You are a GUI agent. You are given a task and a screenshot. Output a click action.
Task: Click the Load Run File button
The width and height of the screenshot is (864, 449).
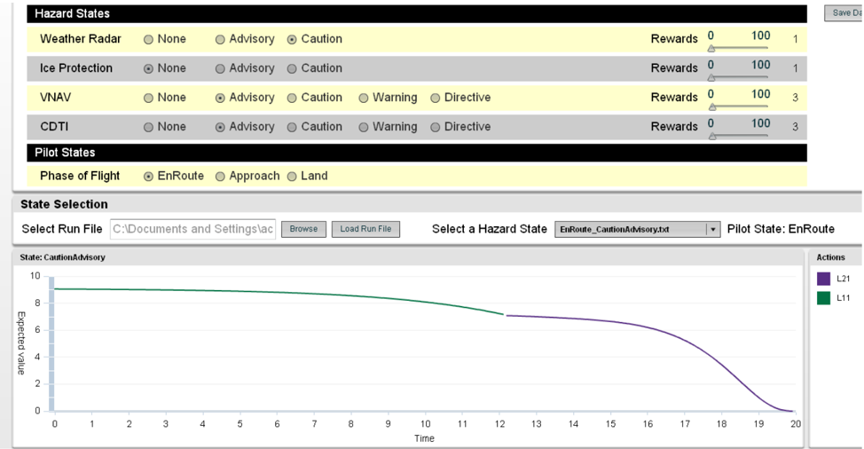point(365,229)
